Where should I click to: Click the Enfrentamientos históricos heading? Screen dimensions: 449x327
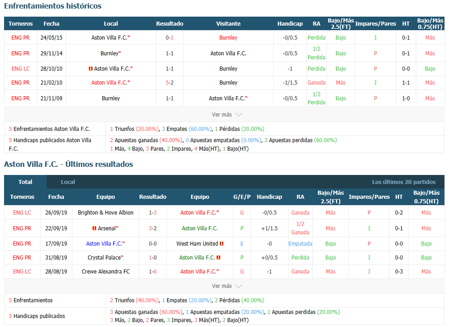click(x=53, y=6)
